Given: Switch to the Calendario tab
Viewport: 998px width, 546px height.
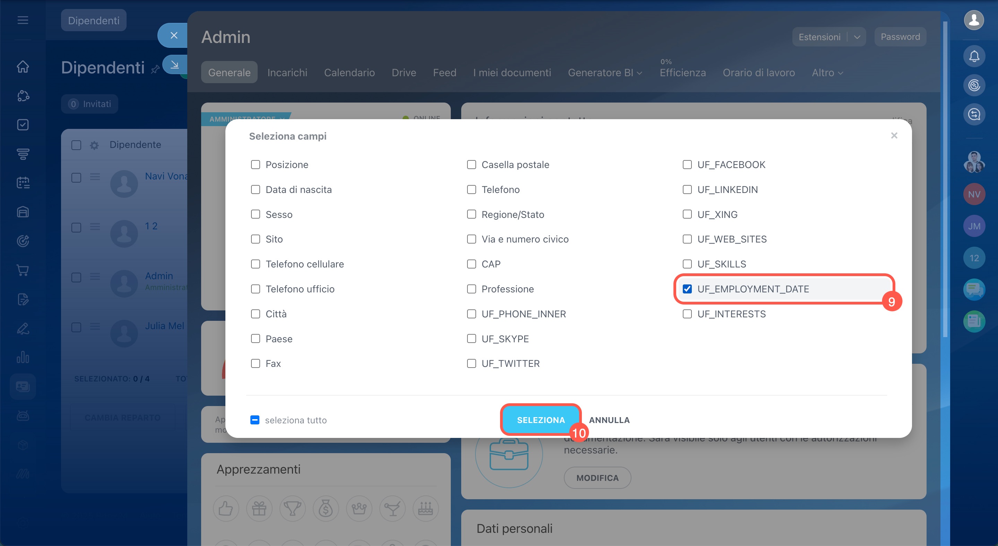Looking at the screenshot, I should point(349,73).
